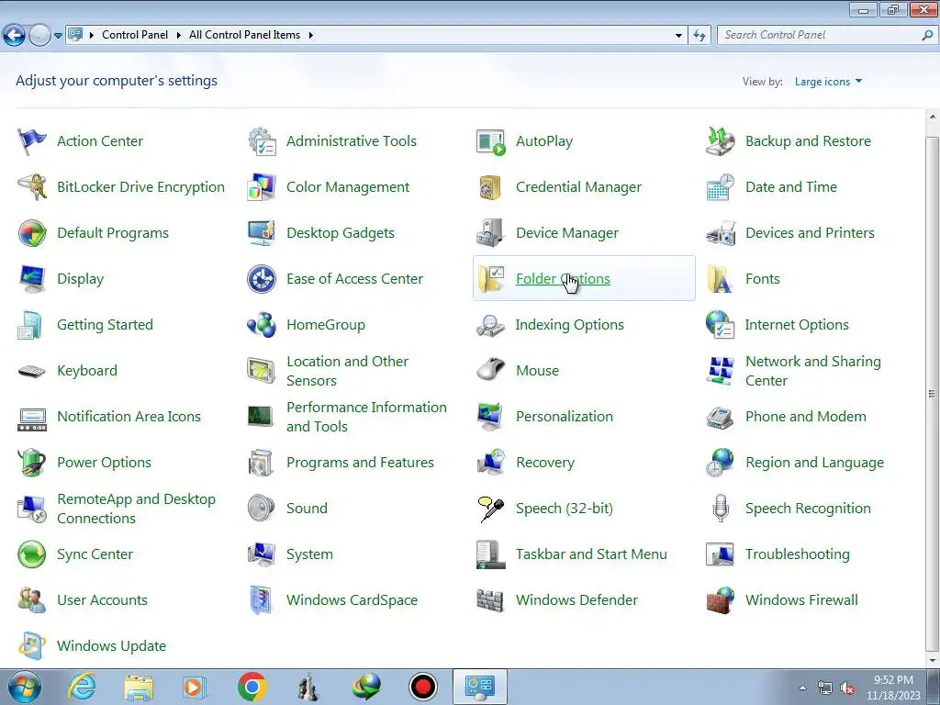
Task: Open the Recovery link
Action: [545, 463]
